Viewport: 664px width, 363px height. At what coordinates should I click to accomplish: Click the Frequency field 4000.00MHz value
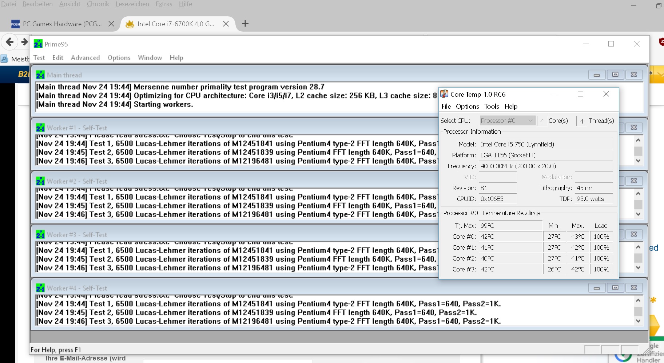[x=546, y=166]
